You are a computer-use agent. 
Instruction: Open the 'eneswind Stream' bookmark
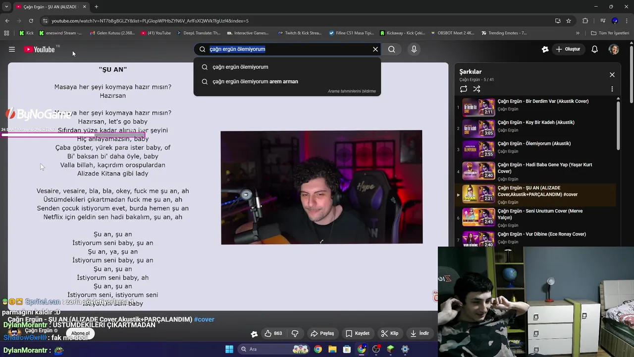pos(60,33)
